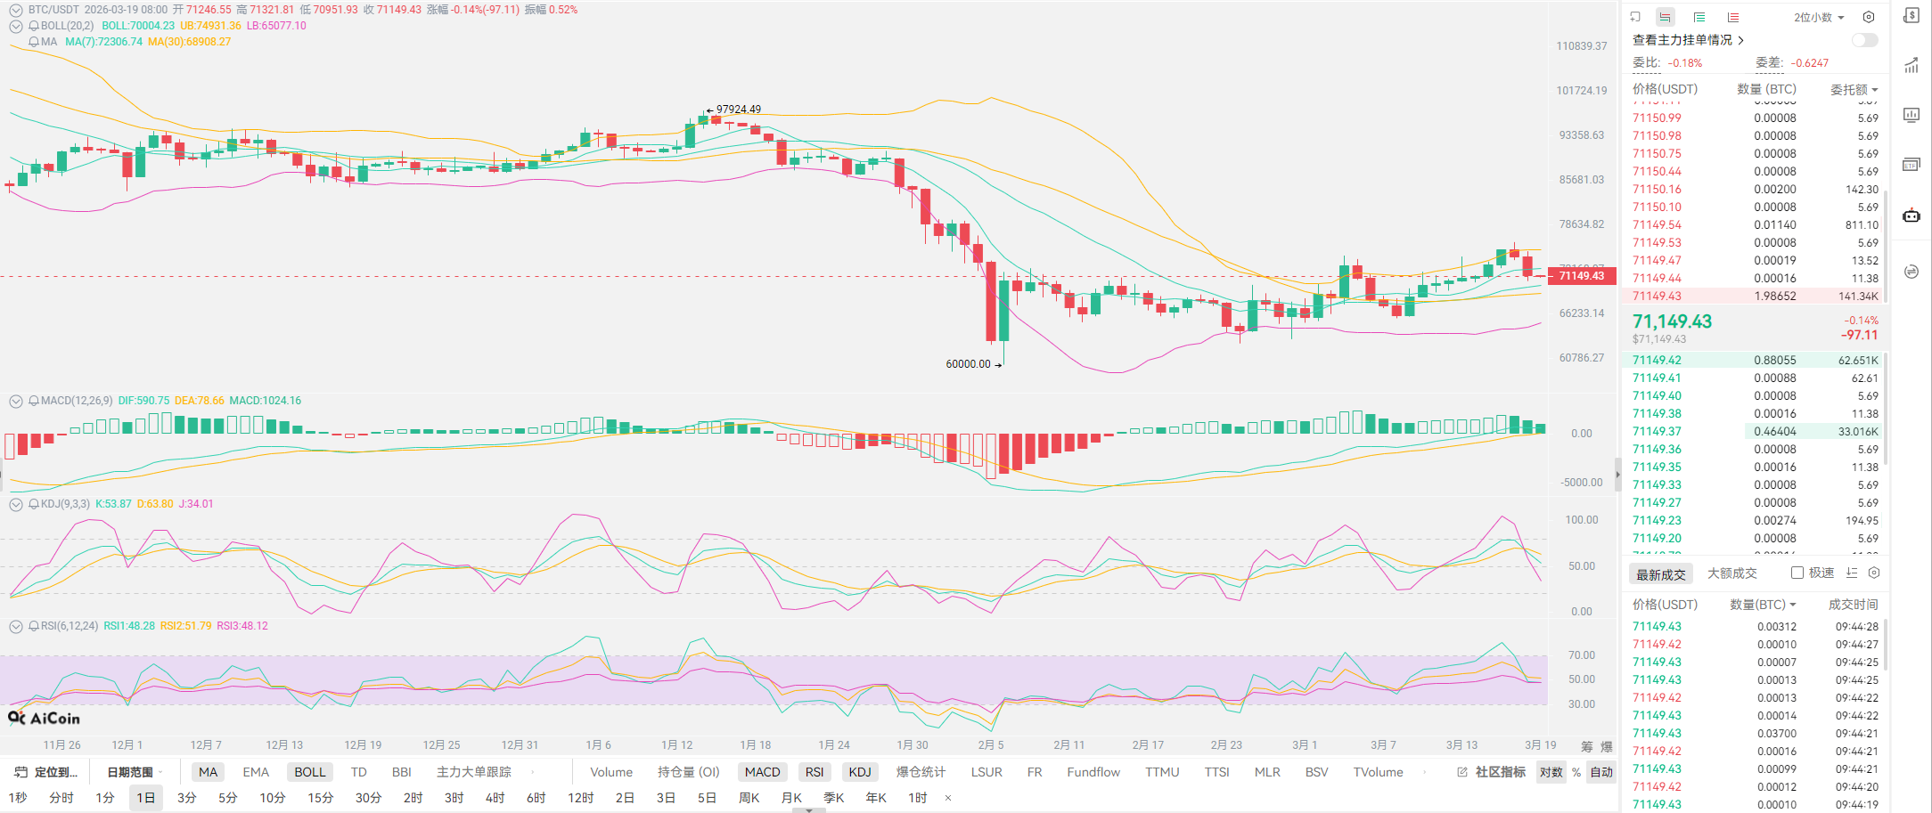Open the 2位小数 decimal dropdown
The image size is (1932, 813).
(x=1819, y=17)
